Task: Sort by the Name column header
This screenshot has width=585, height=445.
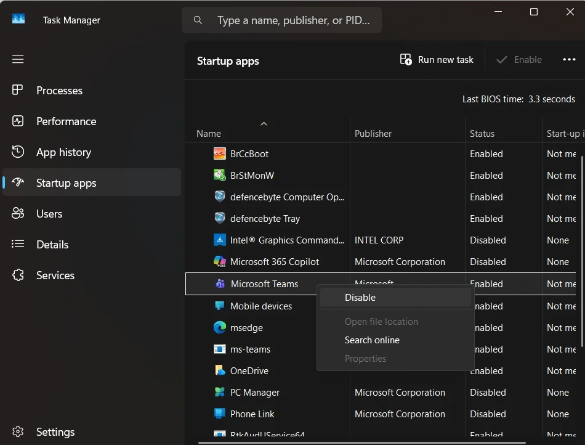Action: [x=209, y=133]
